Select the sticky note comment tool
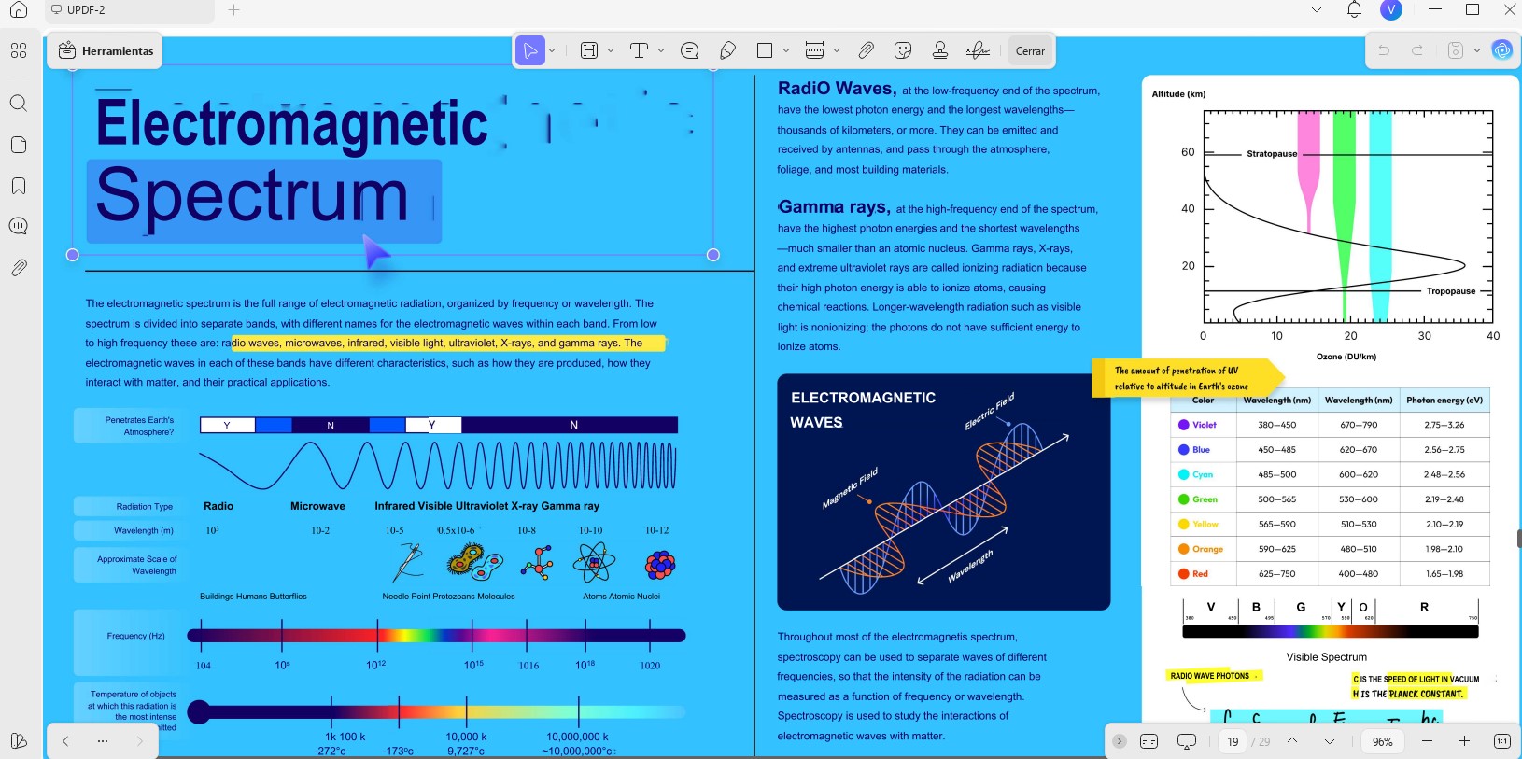Viewport: 1522px width, 759px height. coord(690,50)
